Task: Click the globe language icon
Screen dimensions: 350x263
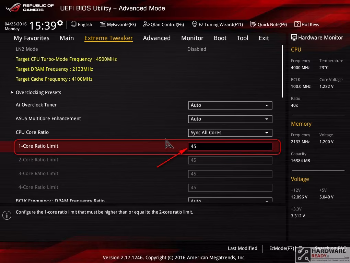Action: pos(74,24)
